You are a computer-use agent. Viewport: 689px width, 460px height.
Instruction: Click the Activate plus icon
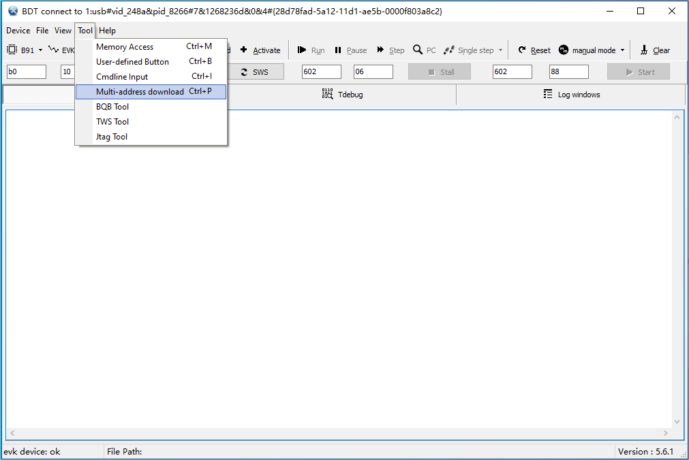point(243,50)
